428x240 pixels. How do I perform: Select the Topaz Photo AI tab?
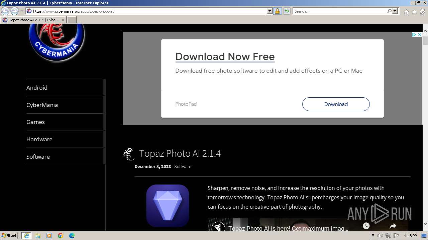coord(33,20)
